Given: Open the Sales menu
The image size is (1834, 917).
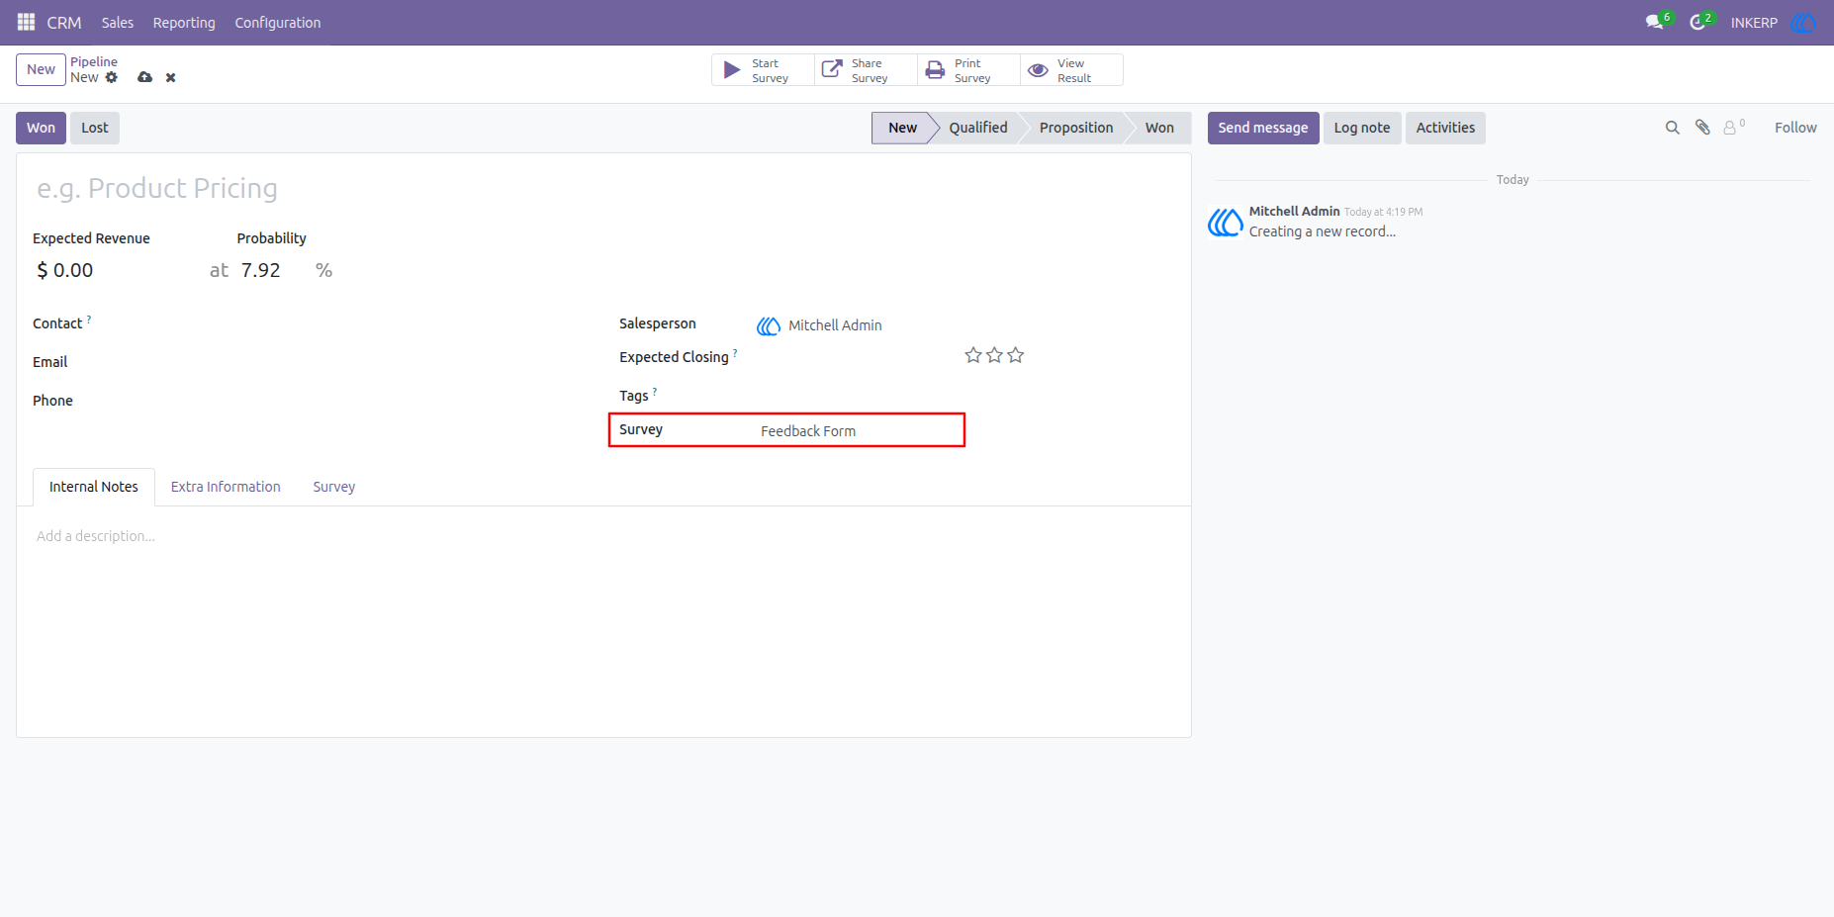Looking at the screenshot, I should (117, 23).
